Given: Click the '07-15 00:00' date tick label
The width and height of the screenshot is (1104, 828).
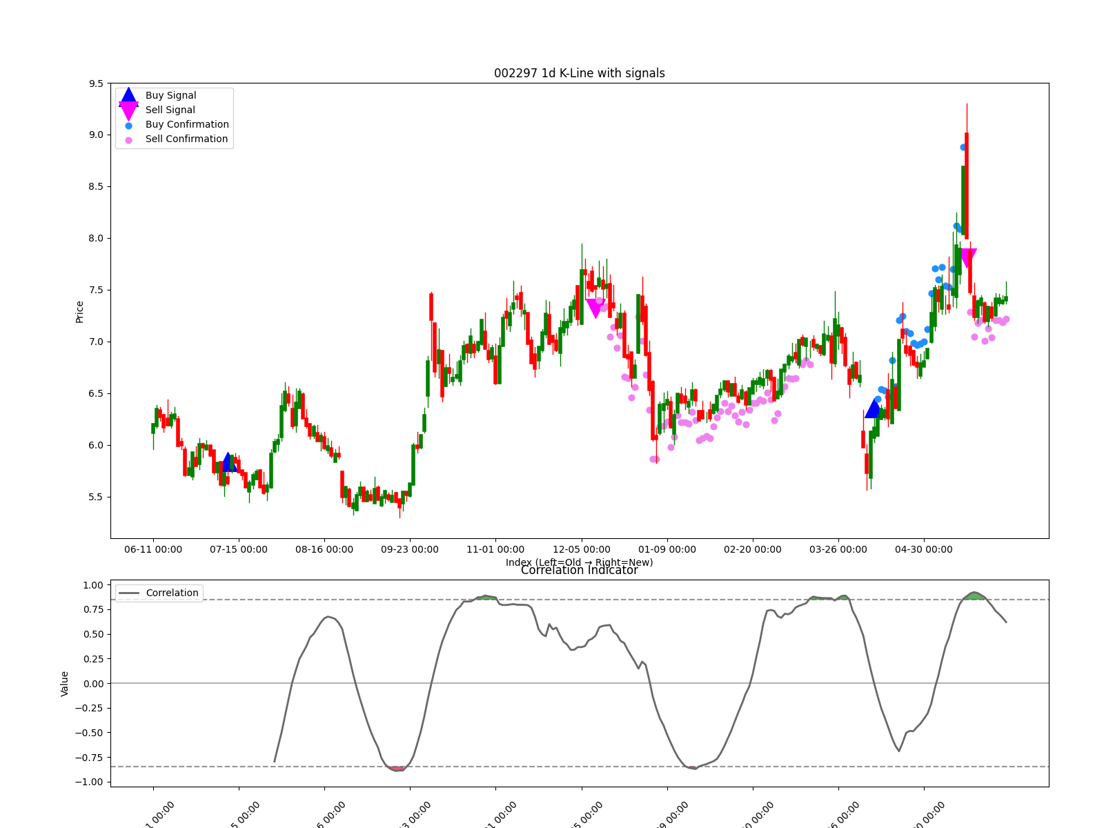Looking at the screenshot, I should pyautogui.click(x=239, y=550).
